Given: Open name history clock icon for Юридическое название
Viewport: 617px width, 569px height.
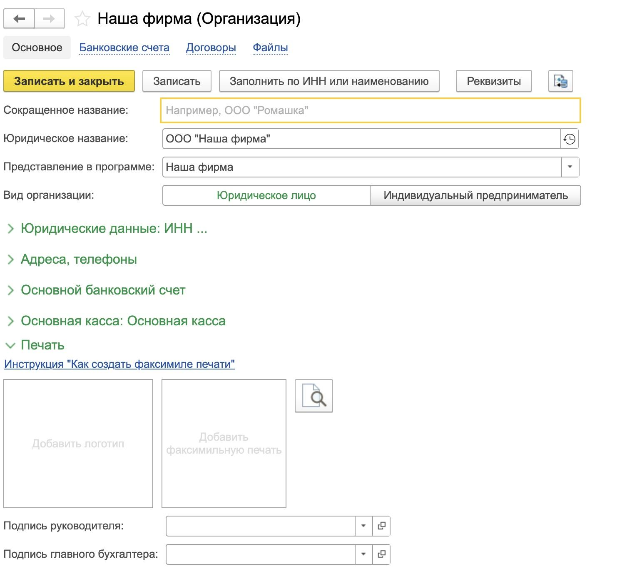Looking at the screenshot, I should tap(570, 139).
